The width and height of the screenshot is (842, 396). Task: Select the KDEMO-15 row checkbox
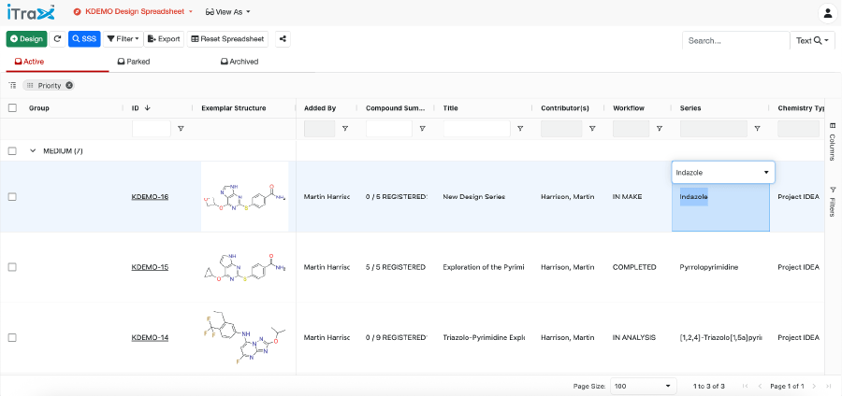click(x=12, y=267)
